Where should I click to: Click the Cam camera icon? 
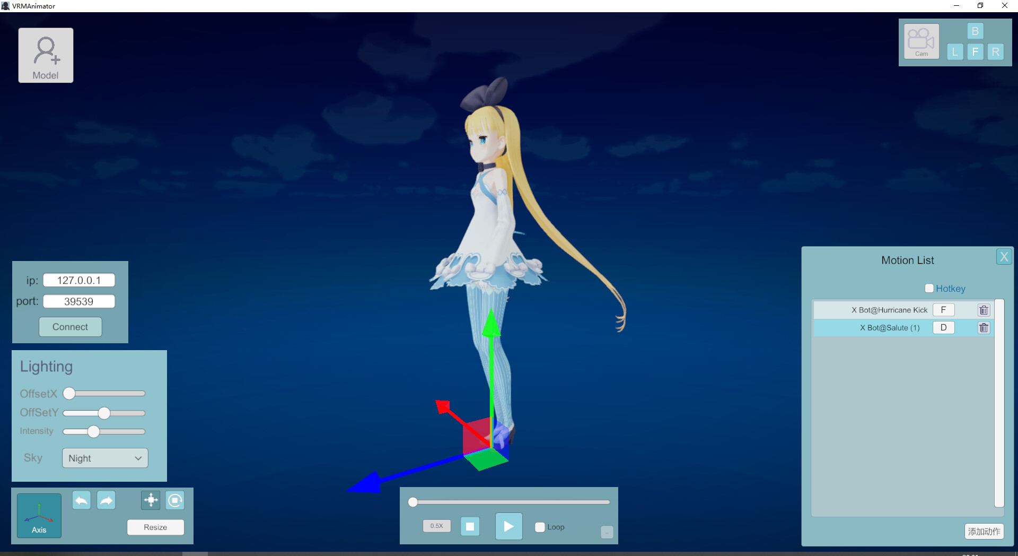[921, 41]
